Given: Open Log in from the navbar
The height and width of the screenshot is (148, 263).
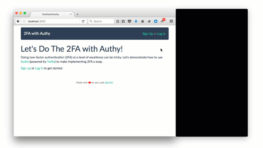Looking at the screenshot, I should [161, 34].
